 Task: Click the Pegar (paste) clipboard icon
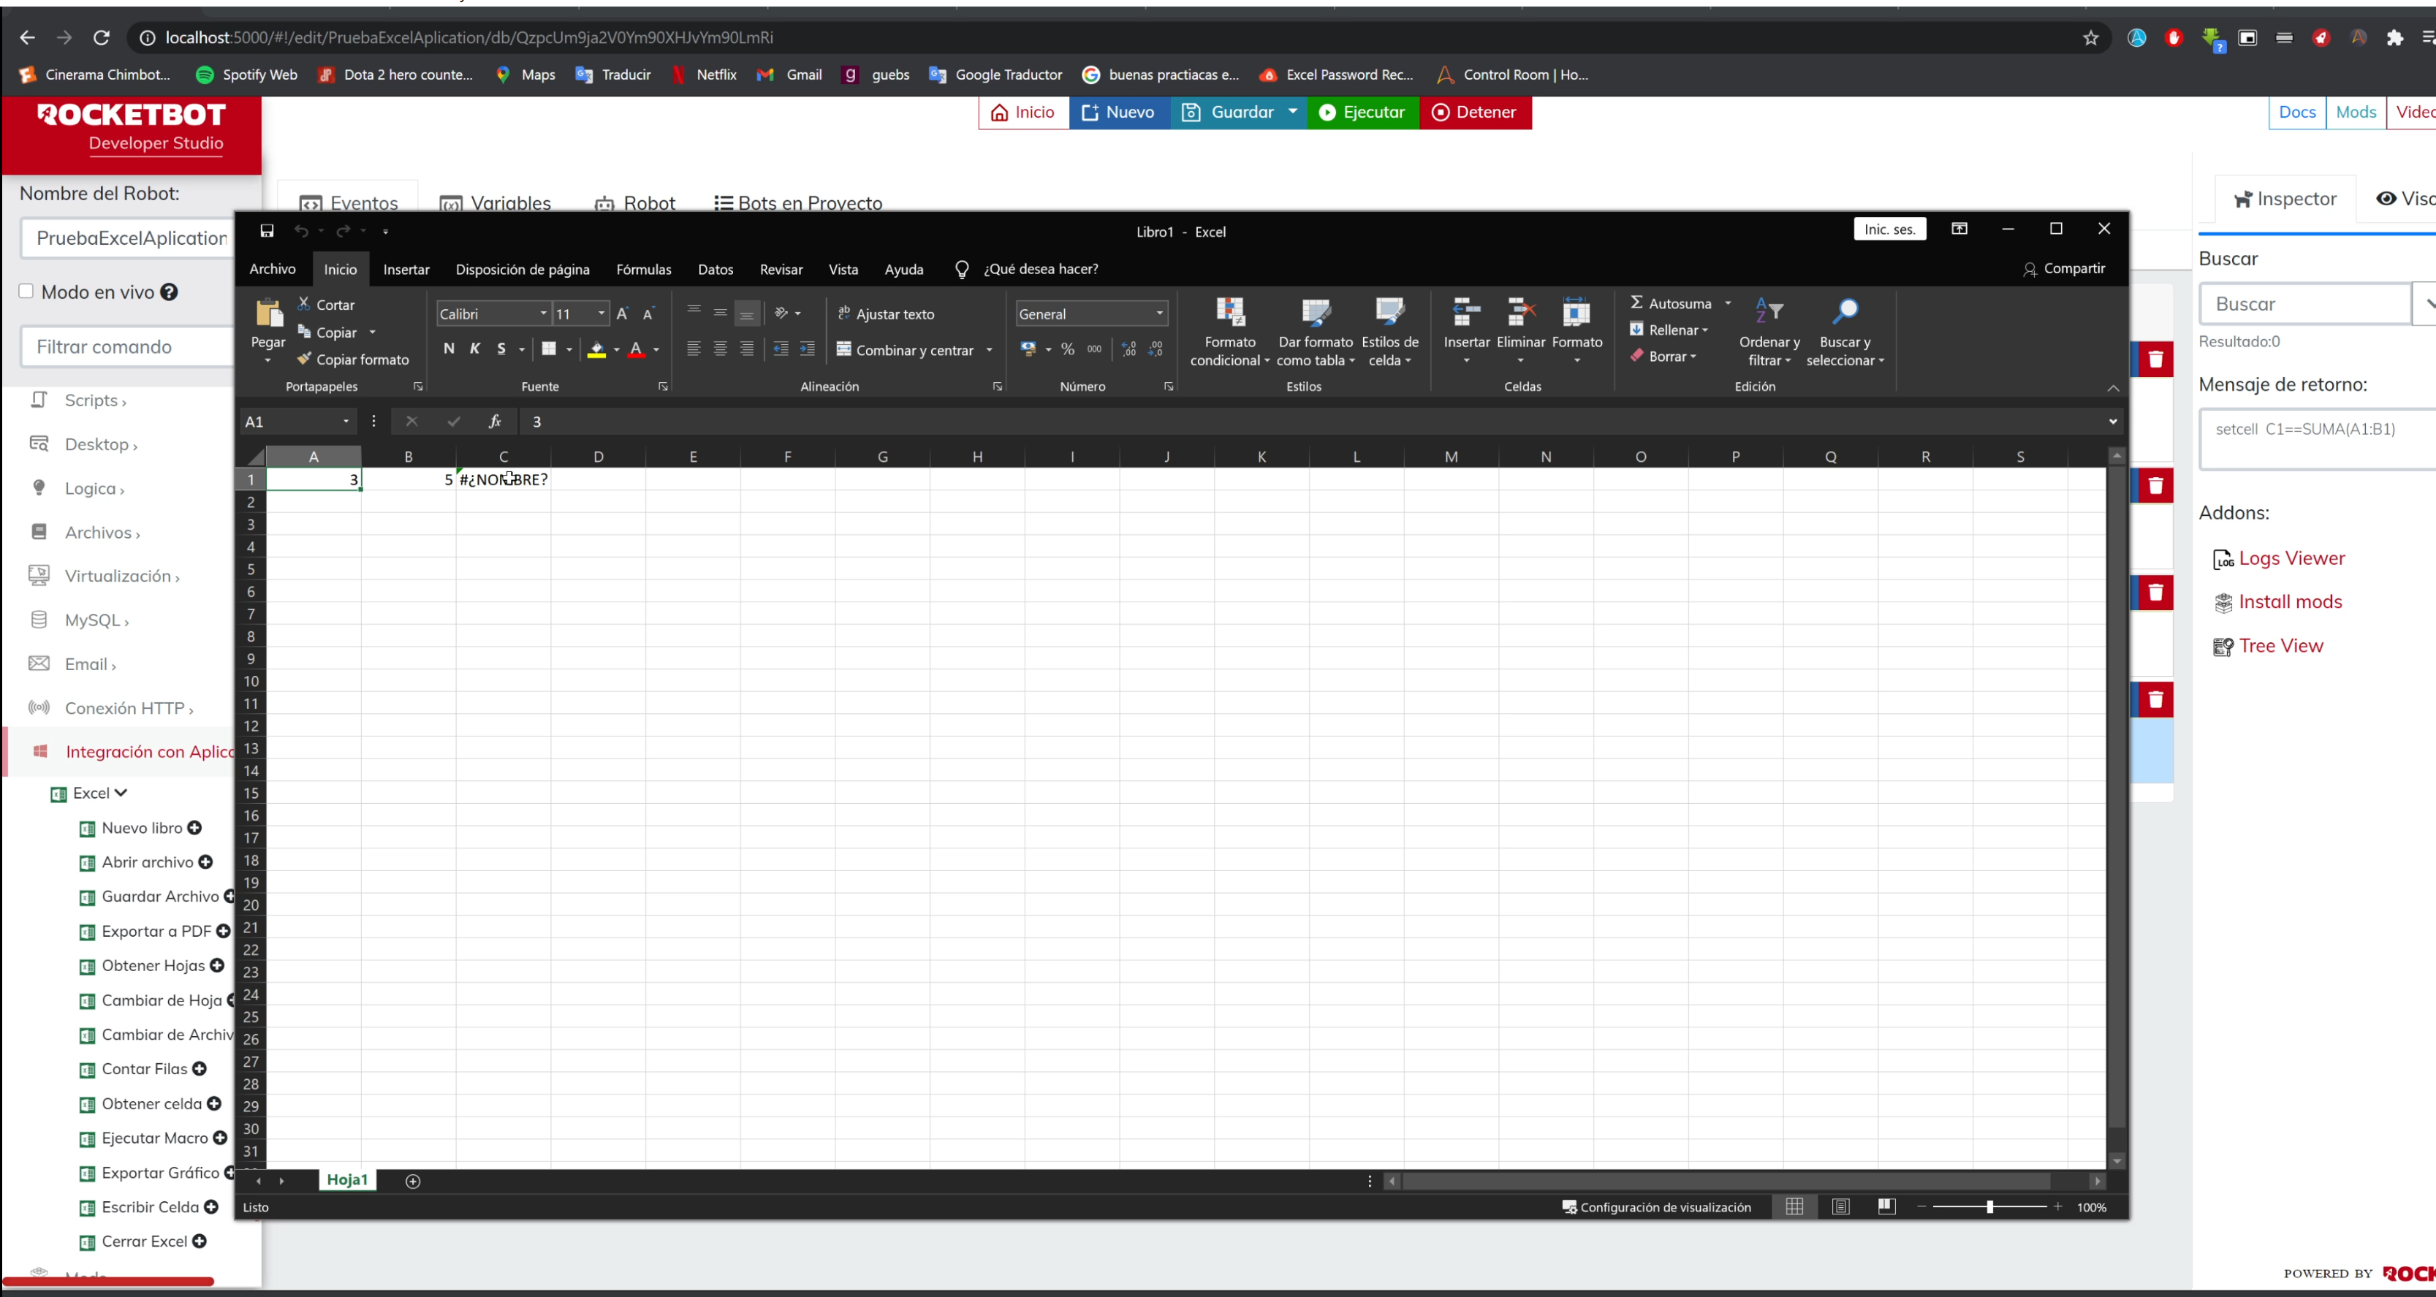click(x=268, y=312)
